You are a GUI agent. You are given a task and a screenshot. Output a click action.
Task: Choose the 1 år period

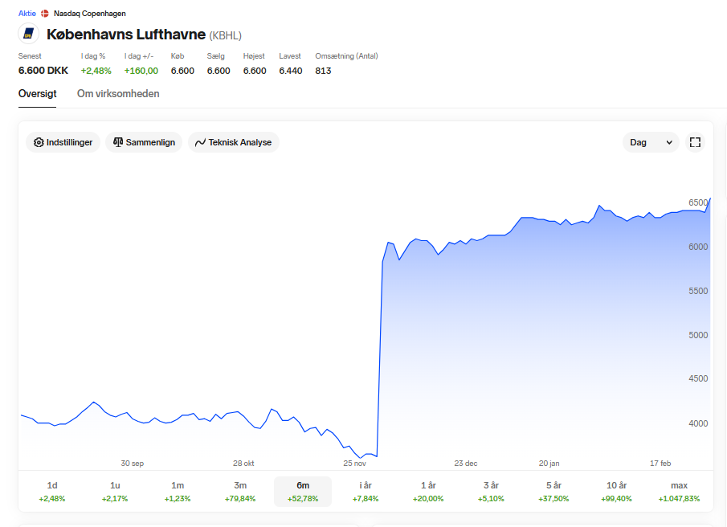point(428,492)
